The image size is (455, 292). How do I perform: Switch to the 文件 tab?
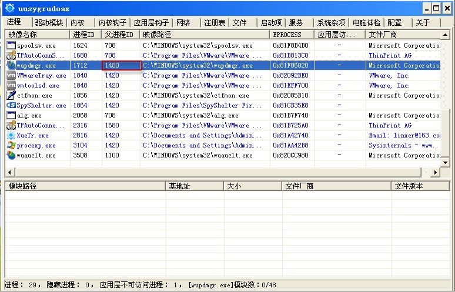[x=239, y=22]
